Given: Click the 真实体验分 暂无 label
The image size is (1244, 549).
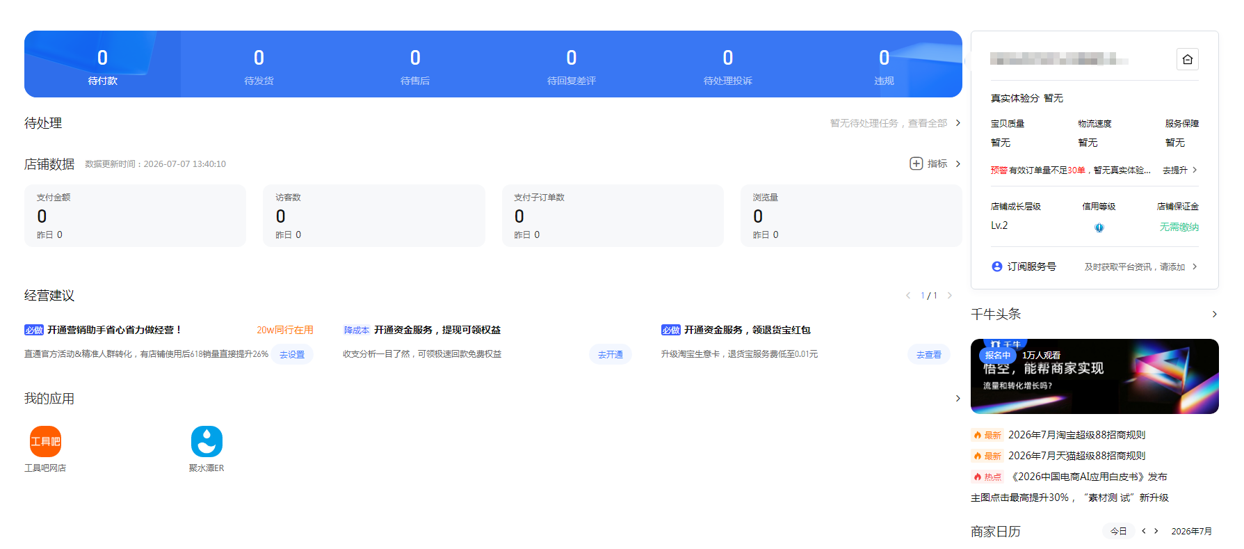Looking at the screenshot, I should point(1026,98).
